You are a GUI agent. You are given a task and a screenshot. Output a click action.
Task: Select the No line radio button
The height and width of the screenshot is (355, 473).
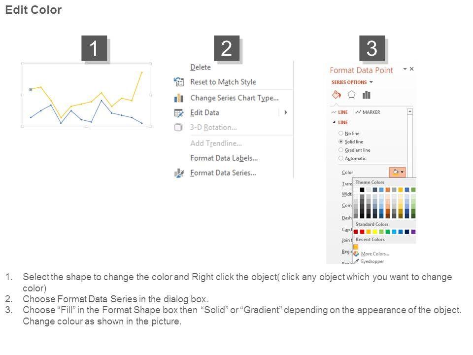coord(341,134)
